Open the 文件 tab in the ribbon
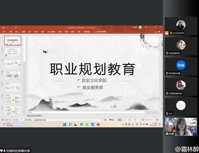 tap(4, 32)
